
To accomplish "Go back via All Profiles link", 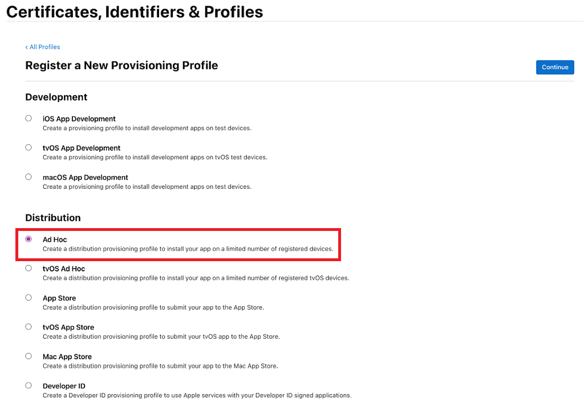I will [x=42, y=47].
